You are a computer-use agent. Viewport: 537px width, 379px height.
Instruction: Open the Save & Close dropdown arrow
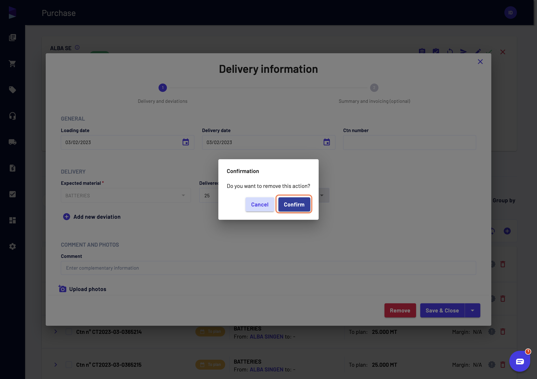(472, 310)
